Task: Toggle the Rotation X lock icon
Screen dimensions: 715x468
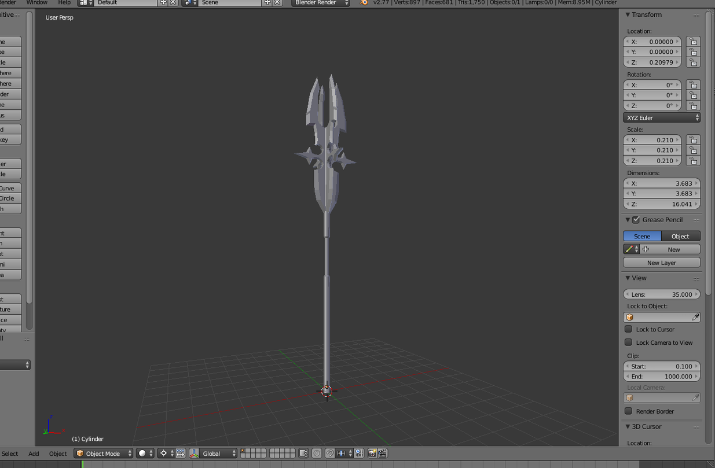Action: pyautogui.click(x=693, y=85)
